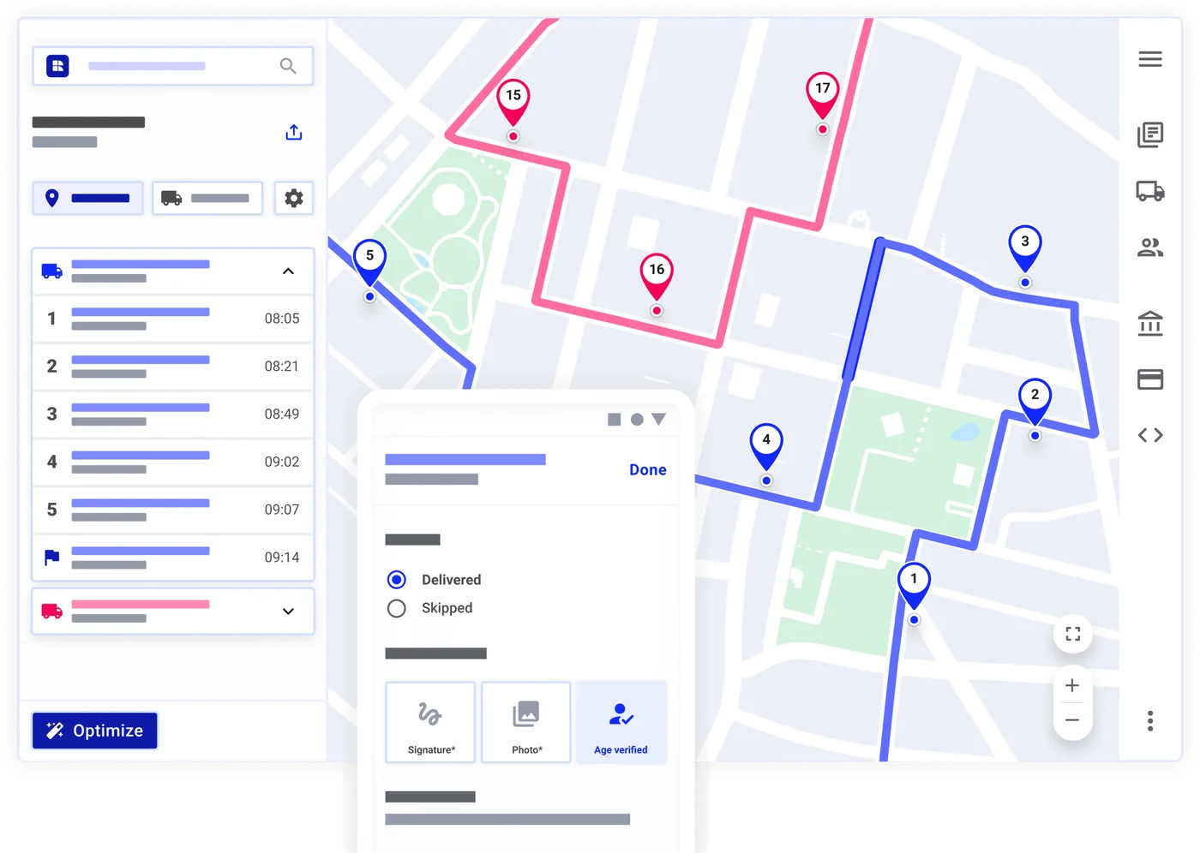1200x853 pixels.
Task: Click red map pin 16
Action: 657,277
